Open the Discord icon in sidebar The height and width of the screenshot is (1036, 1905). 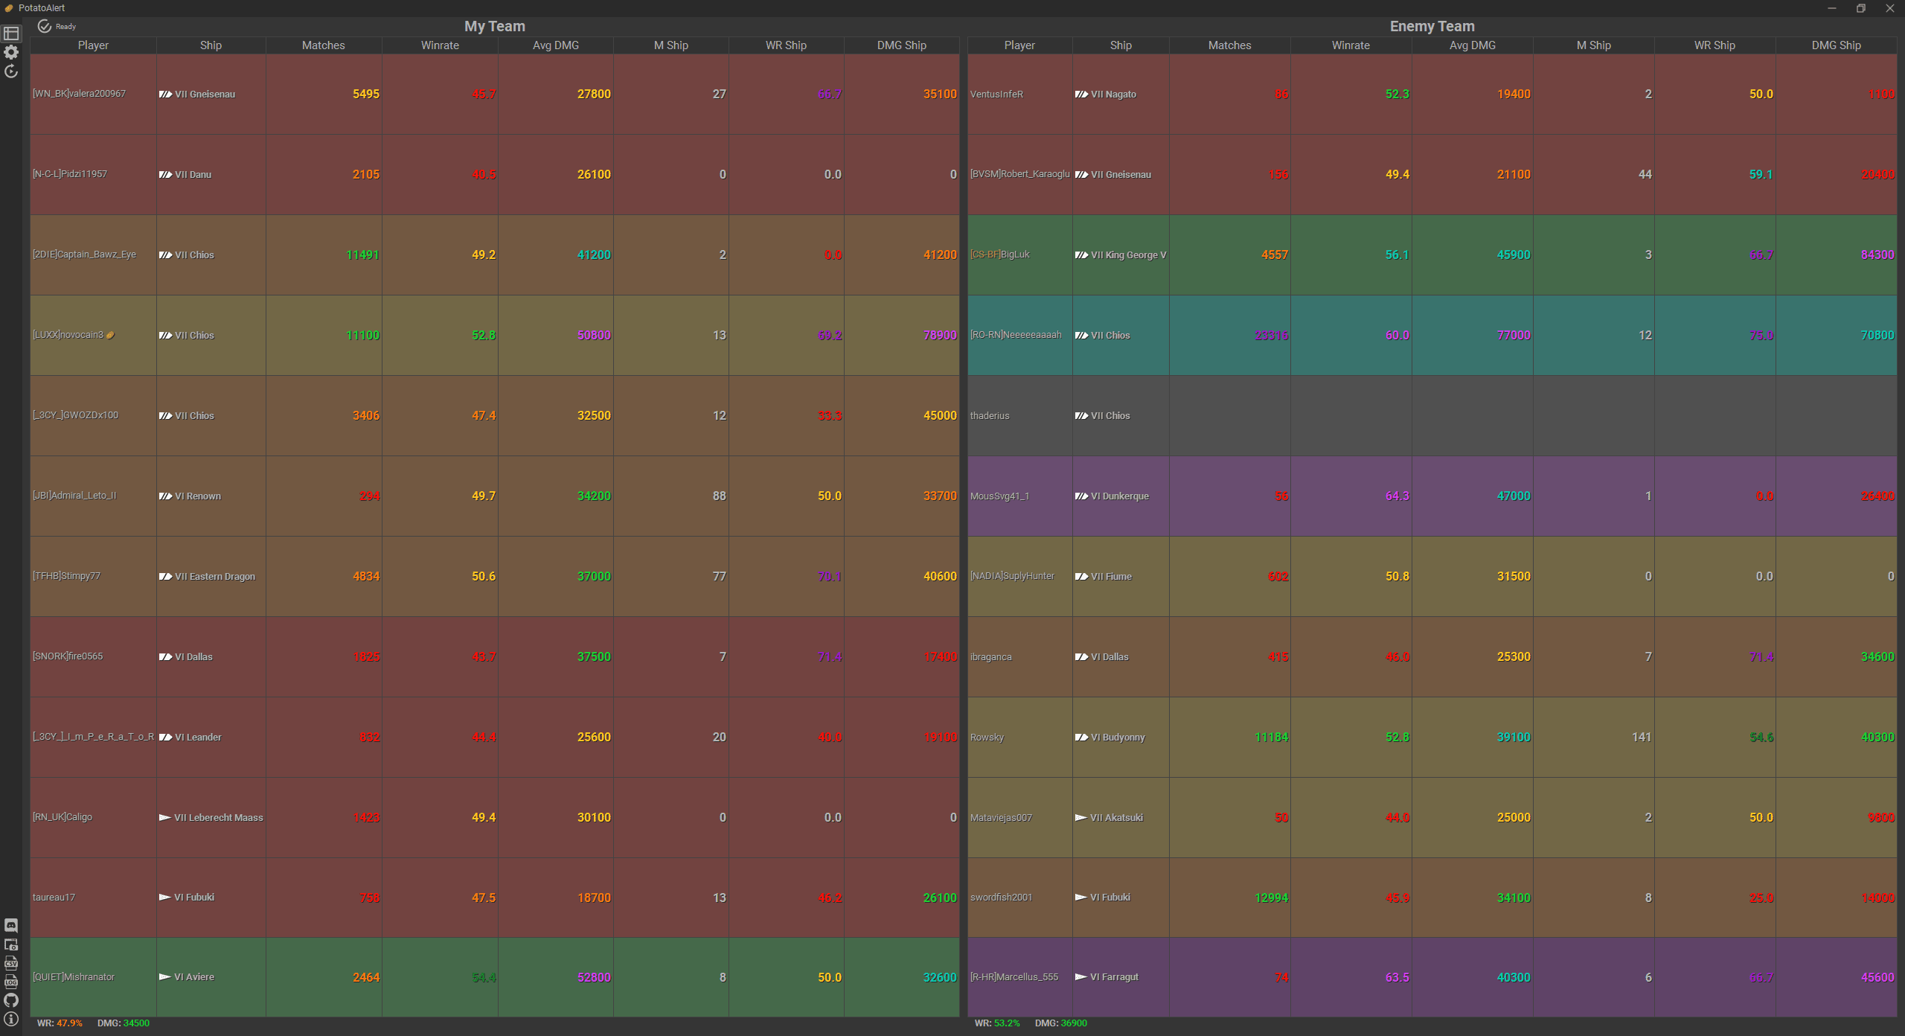(11, 925)
